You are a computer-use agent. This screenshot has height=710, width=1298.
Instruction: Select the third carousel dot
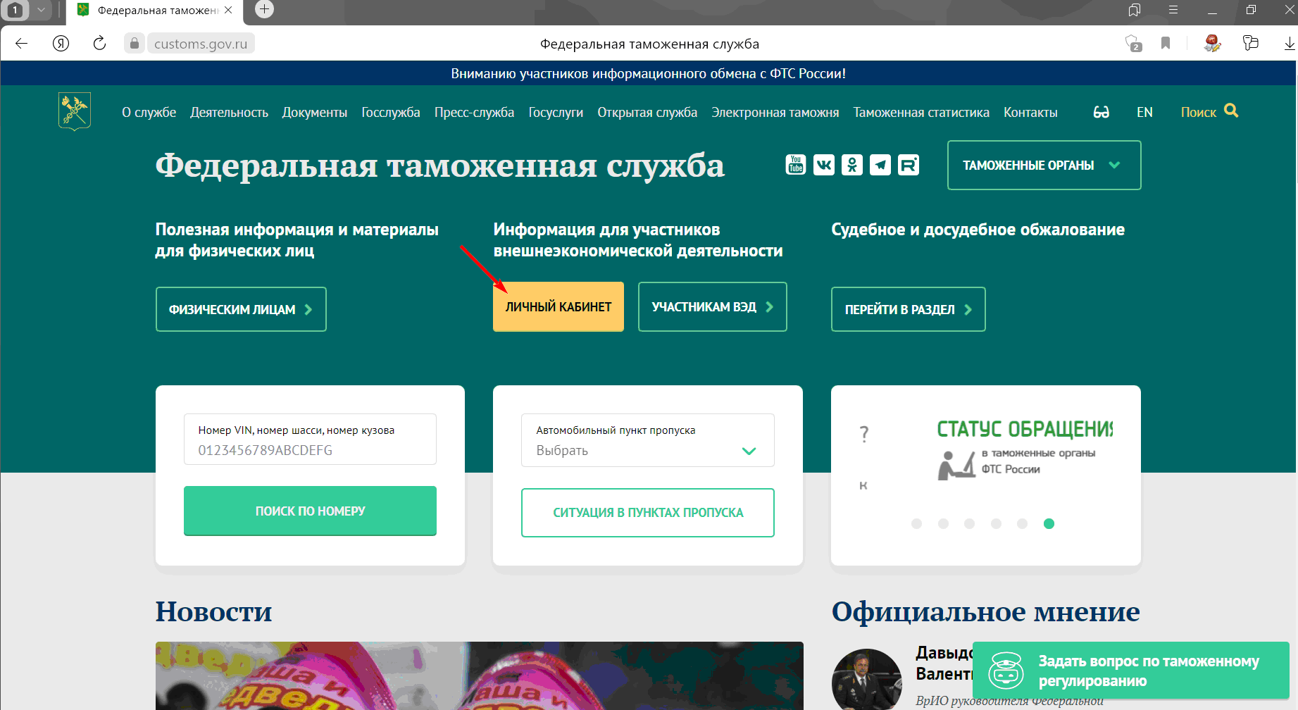(x=969, y=523)
